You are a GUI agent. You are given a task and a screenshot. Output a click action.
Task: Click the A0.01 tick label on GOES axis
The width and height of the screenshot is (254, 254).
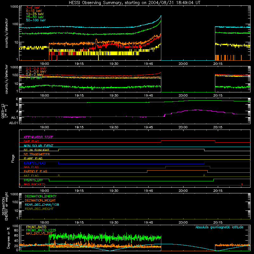(x=14, y=123)
